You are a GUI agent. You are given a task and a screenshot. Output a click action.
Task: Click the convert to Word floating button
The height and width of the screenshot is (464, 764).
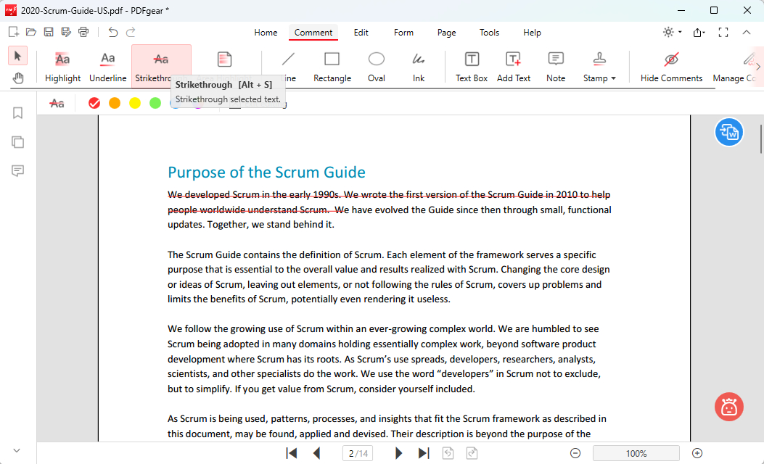click(728, 133)
